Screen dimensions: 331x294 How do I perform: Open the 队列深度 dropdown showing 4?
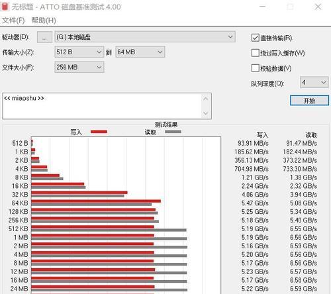click(314, 83)
